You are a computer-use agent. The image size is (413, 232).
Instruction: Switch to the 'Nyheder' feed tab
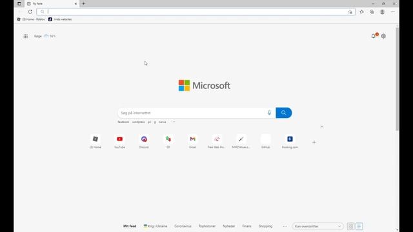[x=229, y=226]
